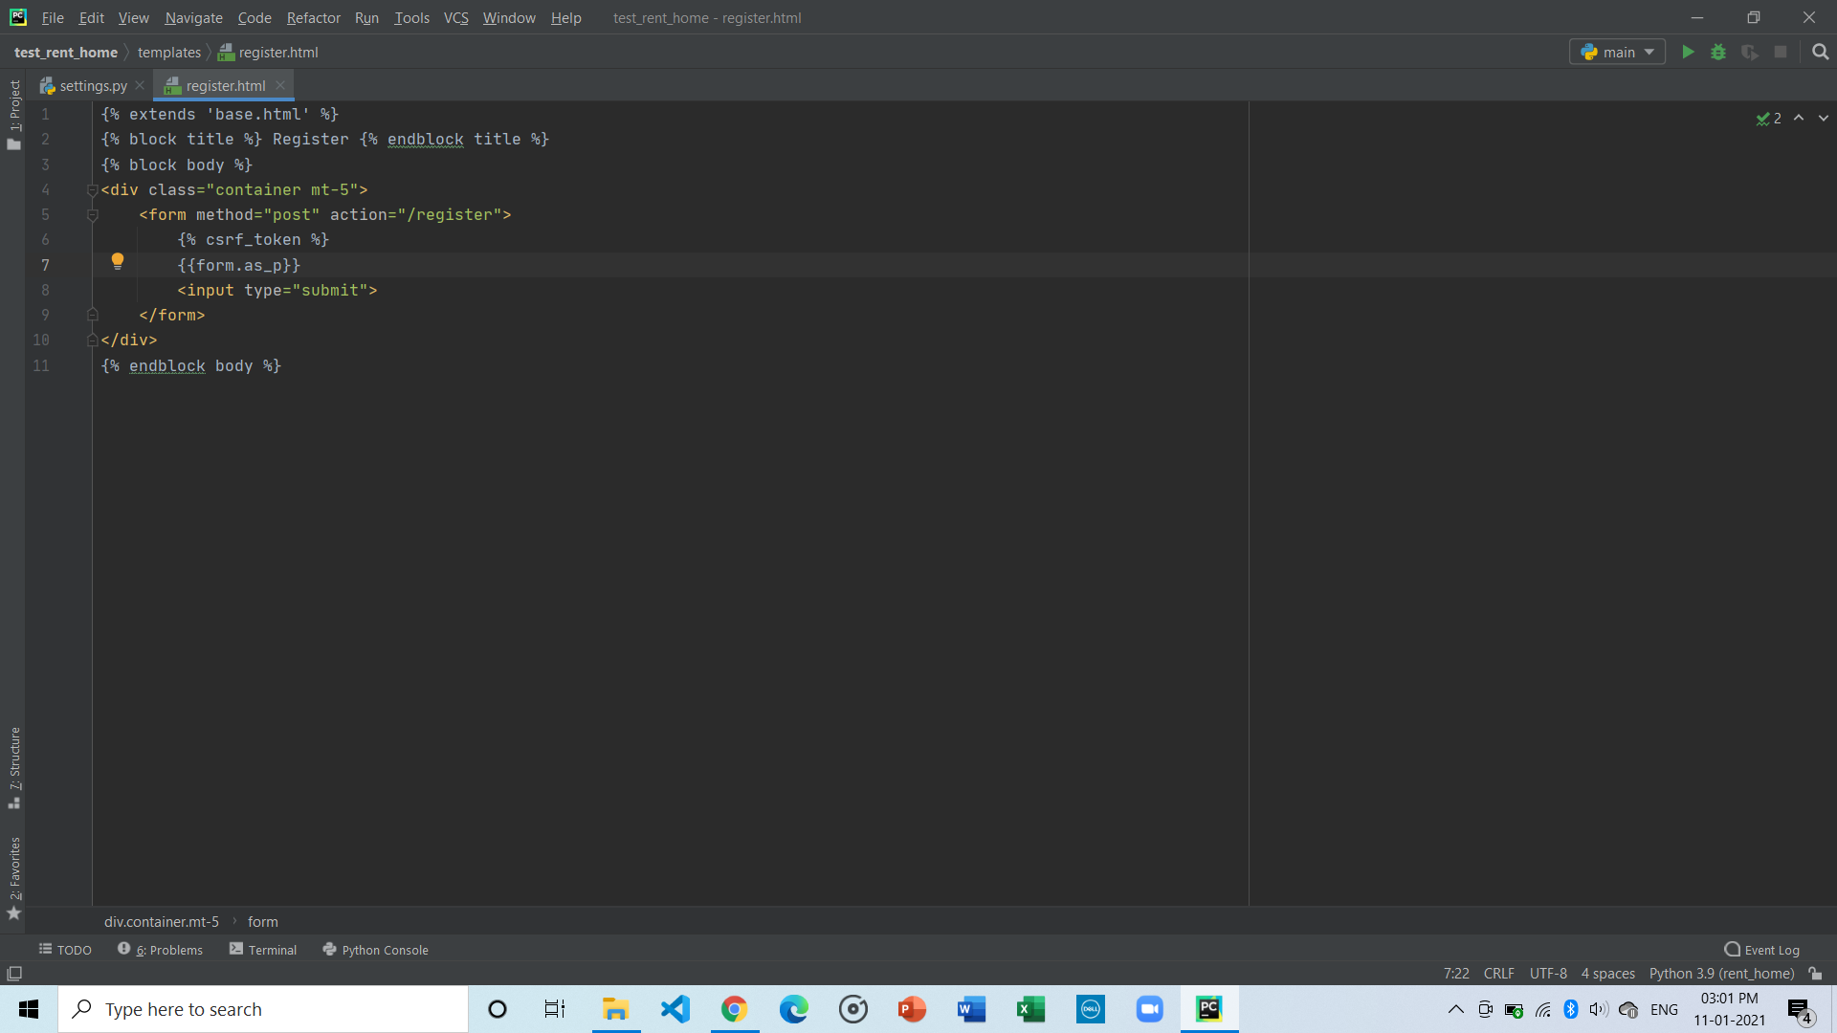Open the Event Log panel
Viewport: 1837px width, 1033px height.
[x=1761, y=950]
